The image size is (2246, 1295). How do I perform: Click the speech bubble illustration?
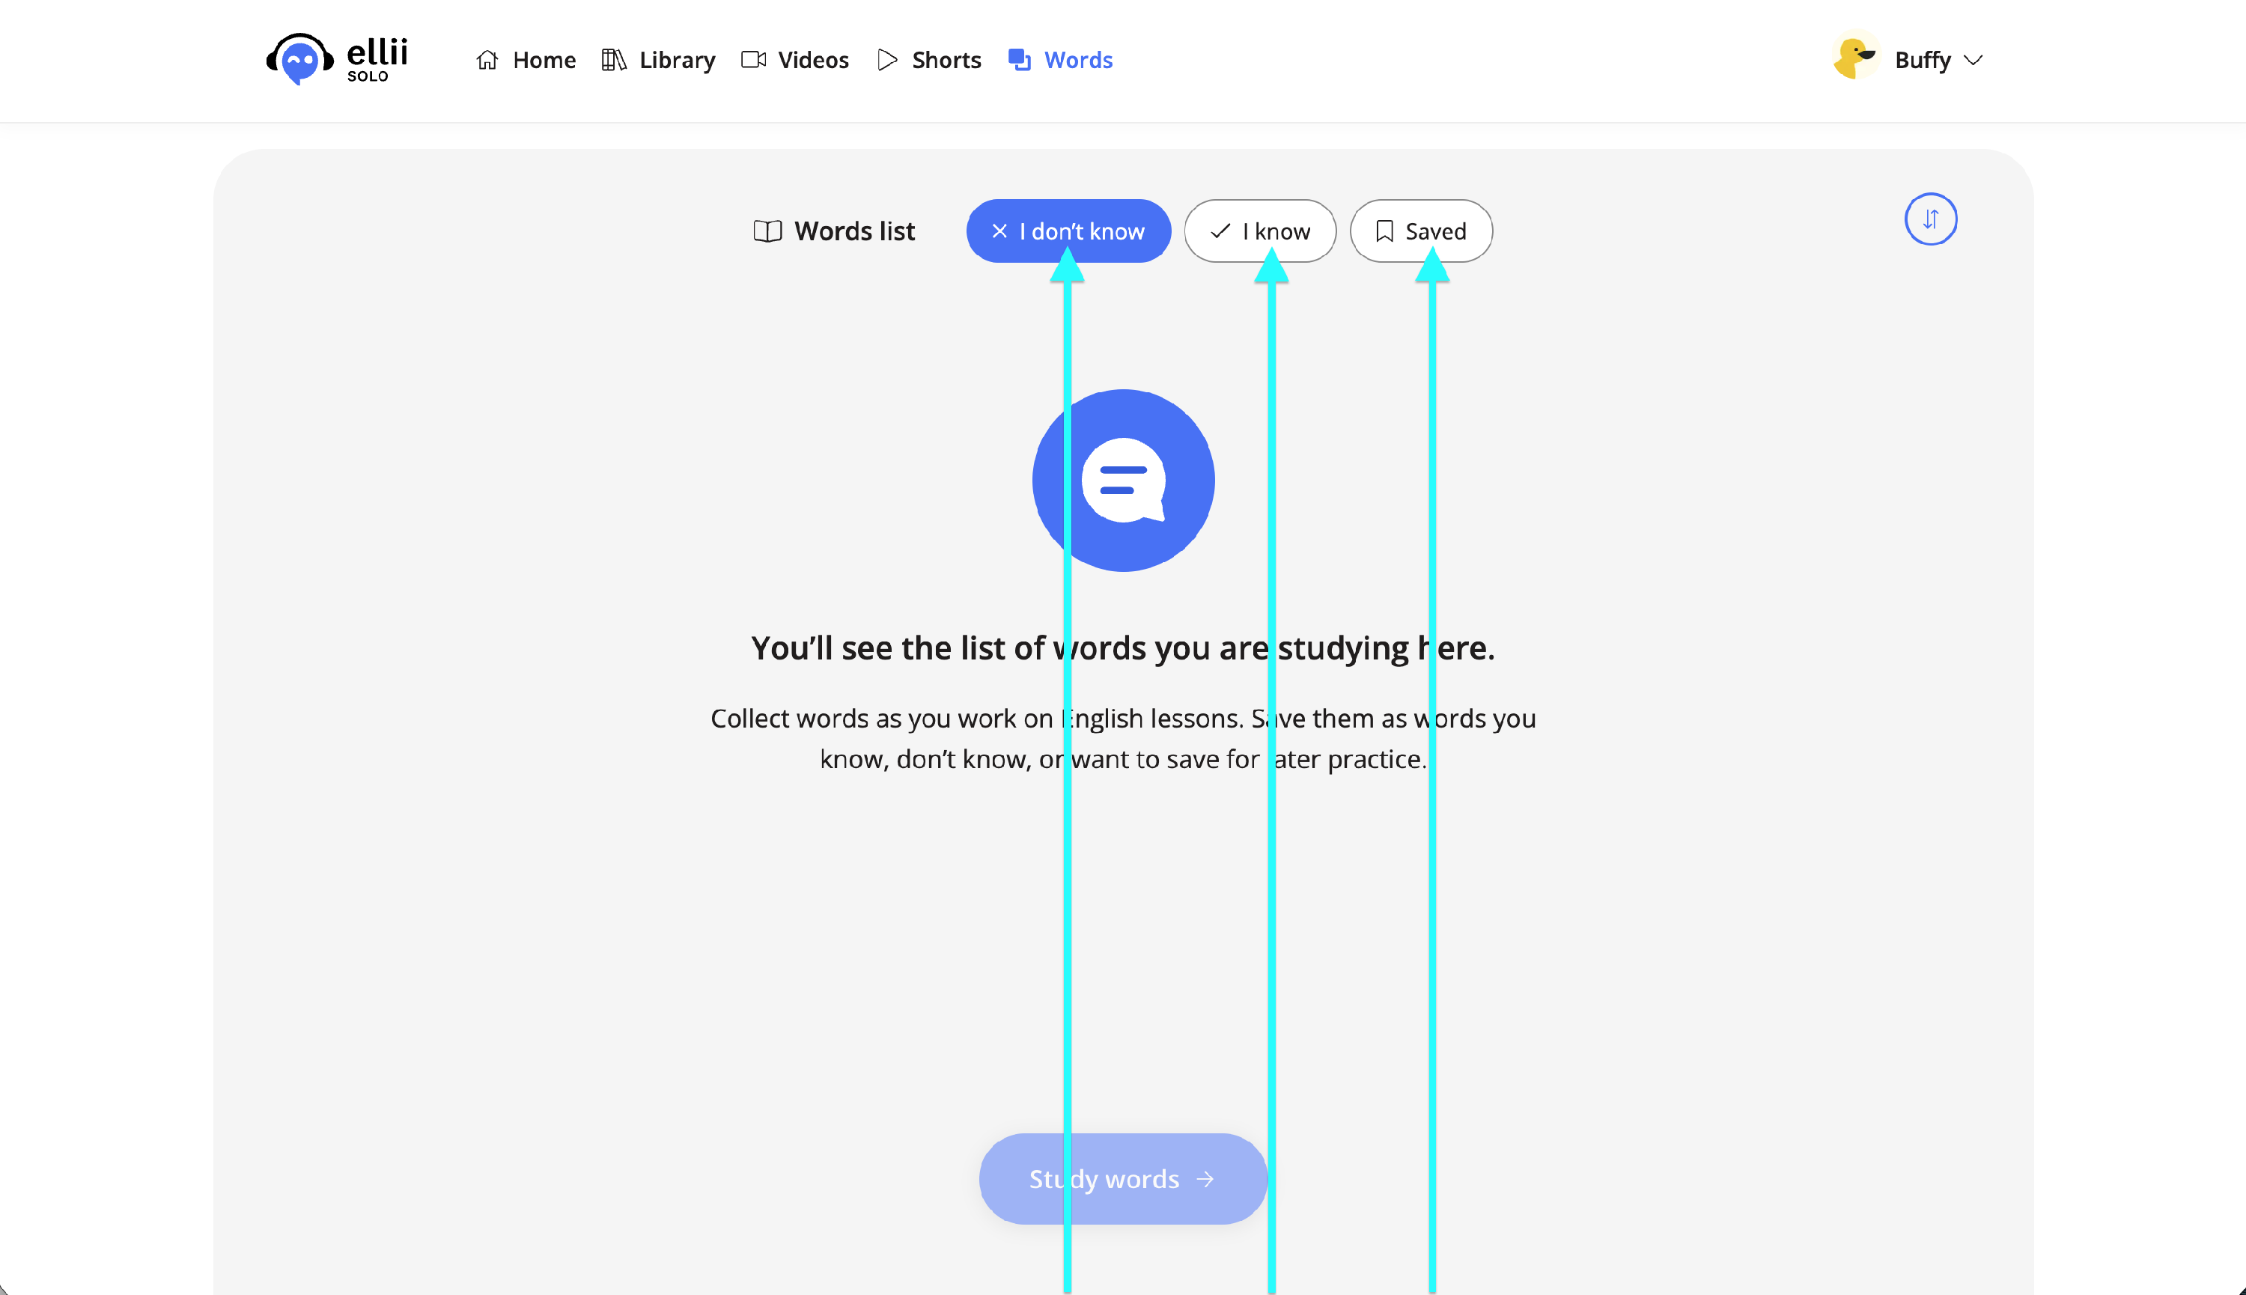click(x=1122, y=481)
